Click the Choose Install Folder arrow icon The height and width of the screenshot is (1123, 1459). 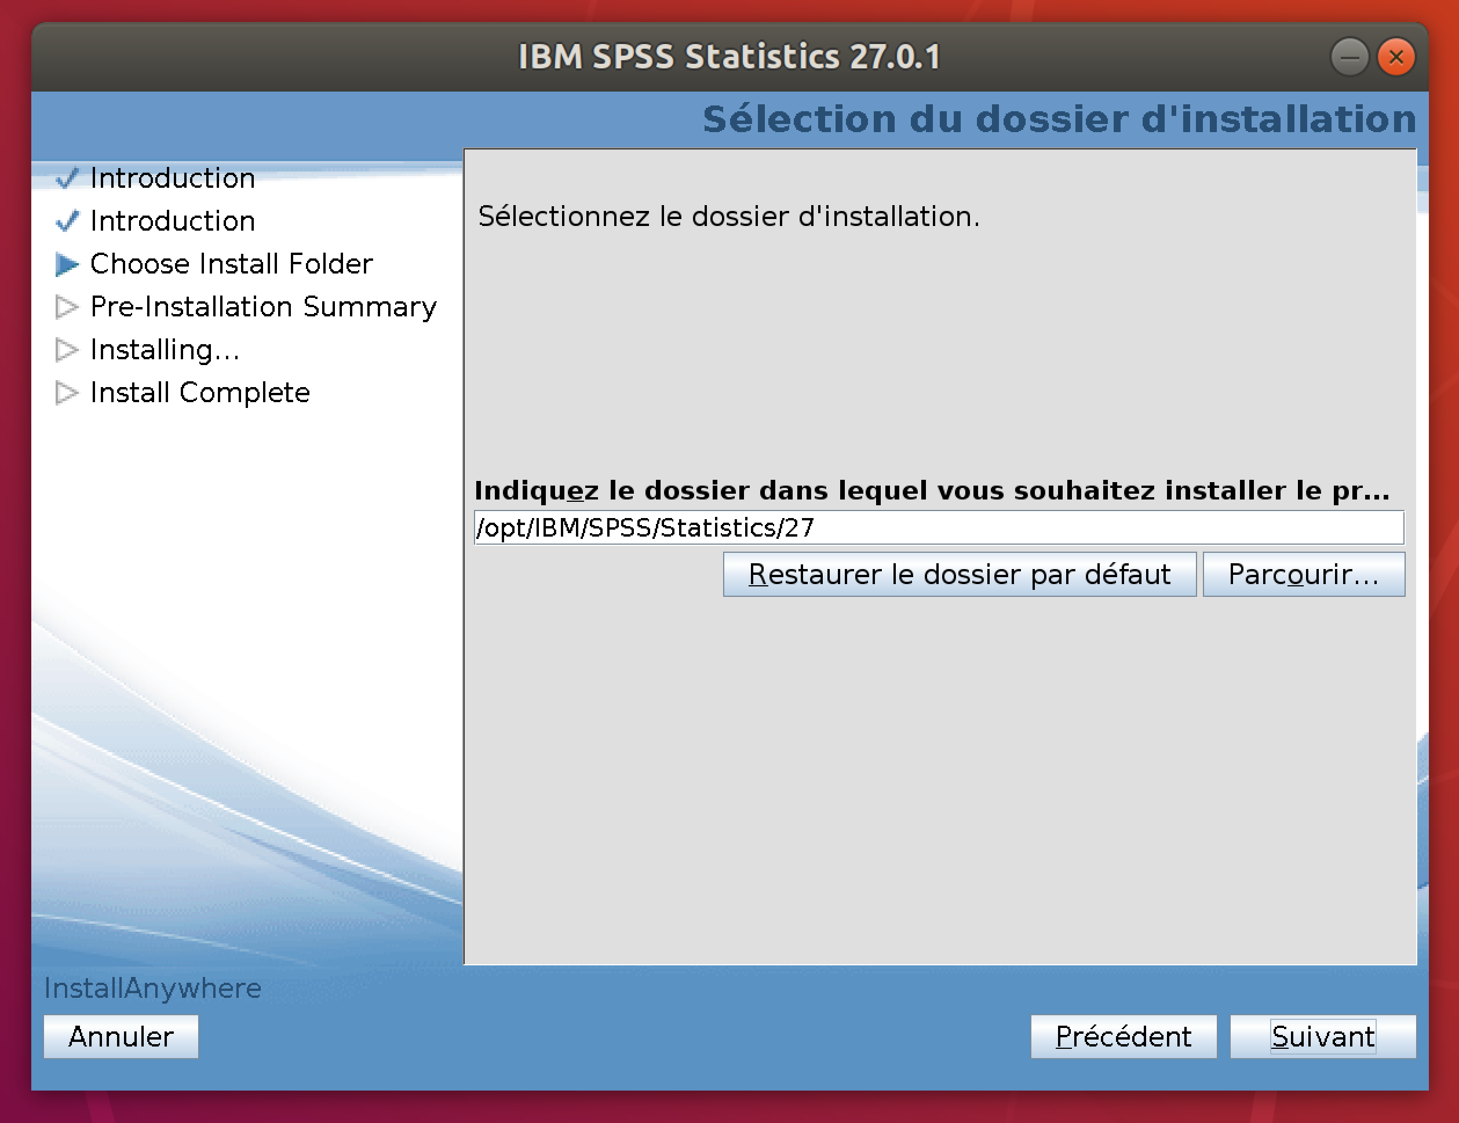[67, 264]
